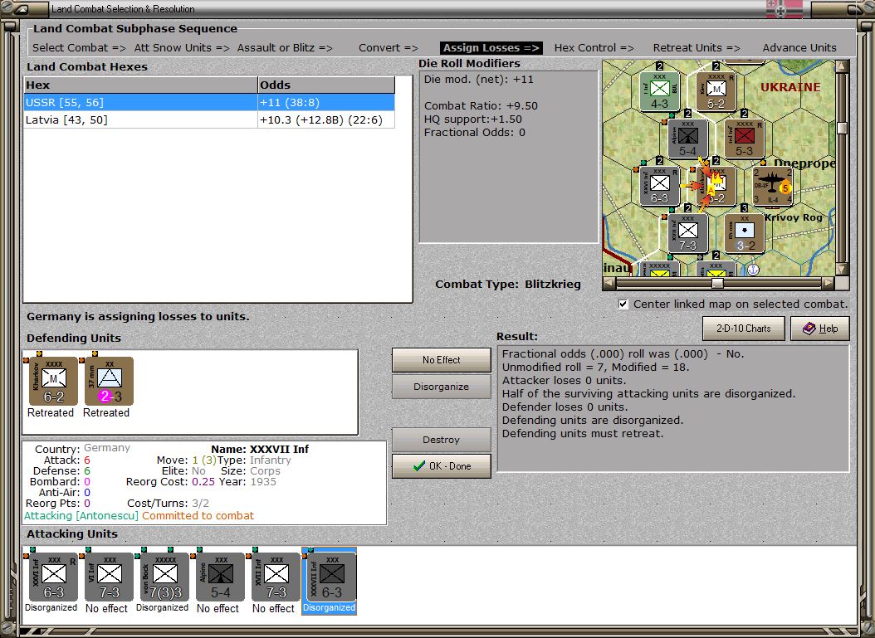Viewport: 875px width, 638px height.
Task: Click the No Effect button
Action: pos(442,360)
